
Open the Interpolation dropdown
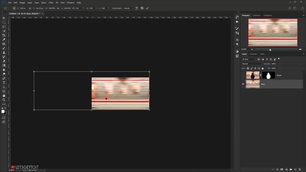coord(128,9)
